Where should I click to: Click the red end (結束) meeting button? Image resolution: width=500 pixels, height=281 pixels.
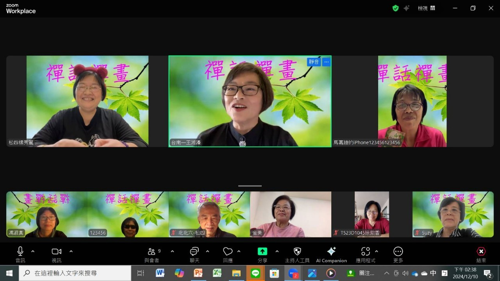[x=481, y=252]
